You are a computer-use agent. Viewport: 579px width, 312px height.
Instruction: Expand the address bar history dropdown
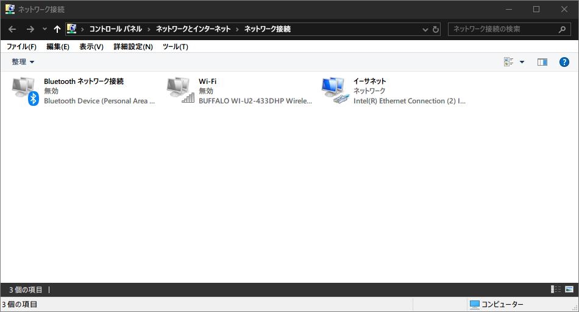click(425, 29)
